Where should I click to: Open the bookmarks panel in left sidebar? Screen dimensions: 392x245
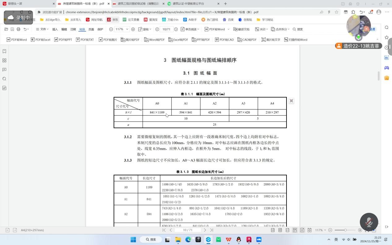coord(4,51)
